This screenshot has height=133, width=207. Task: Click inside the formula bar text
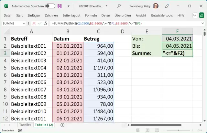point(113,23)
